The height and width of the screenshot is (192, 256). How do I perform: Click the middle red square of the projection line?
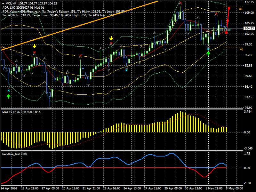point(228,21)
